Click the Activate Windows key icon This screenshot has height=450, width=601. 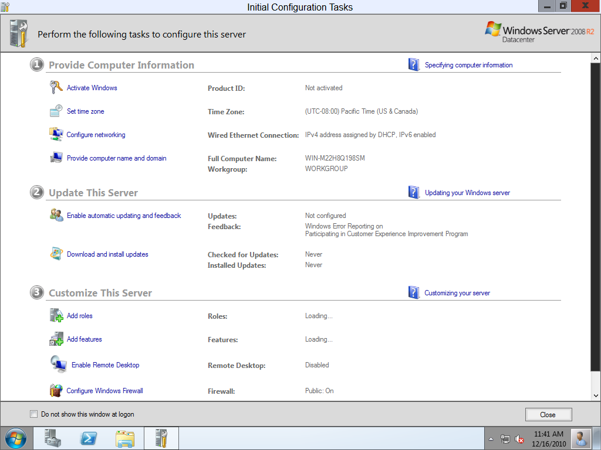(x=56, y=88)
